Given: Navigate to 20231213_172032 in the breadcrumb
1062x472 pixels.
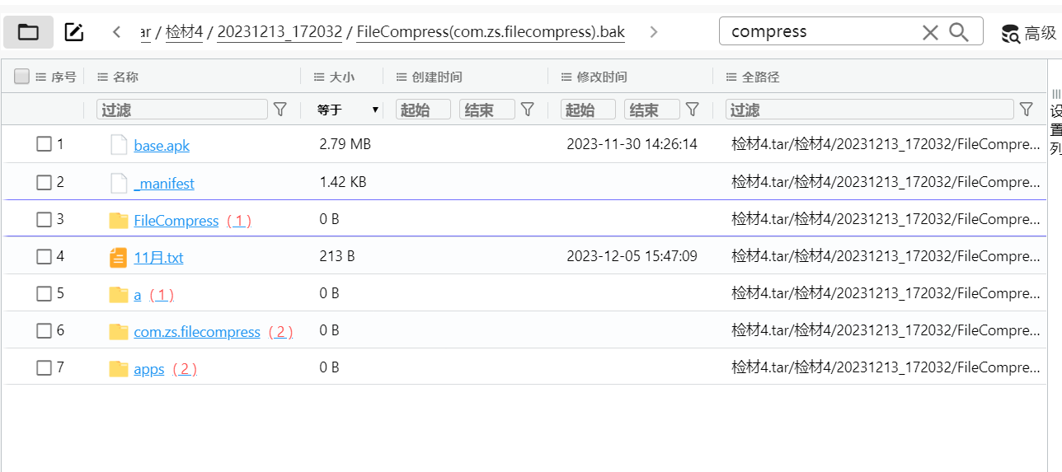Looking at the screenshot, I should 280,32.
